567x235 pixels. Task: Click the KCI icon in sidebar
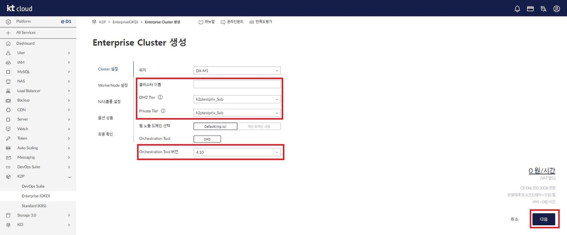(x=8, y=225)
